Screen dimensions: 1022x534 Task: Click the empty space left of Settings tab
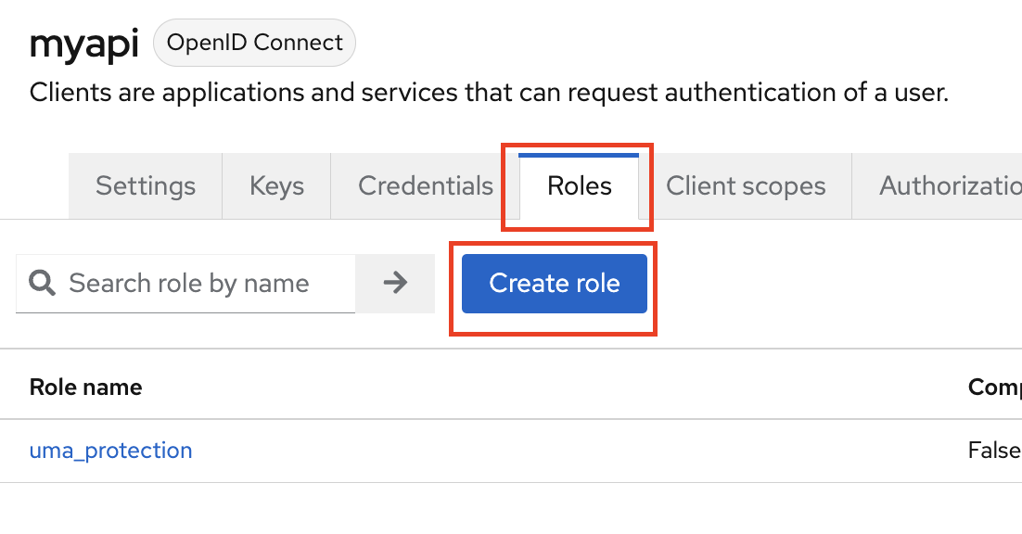[34, 186]
